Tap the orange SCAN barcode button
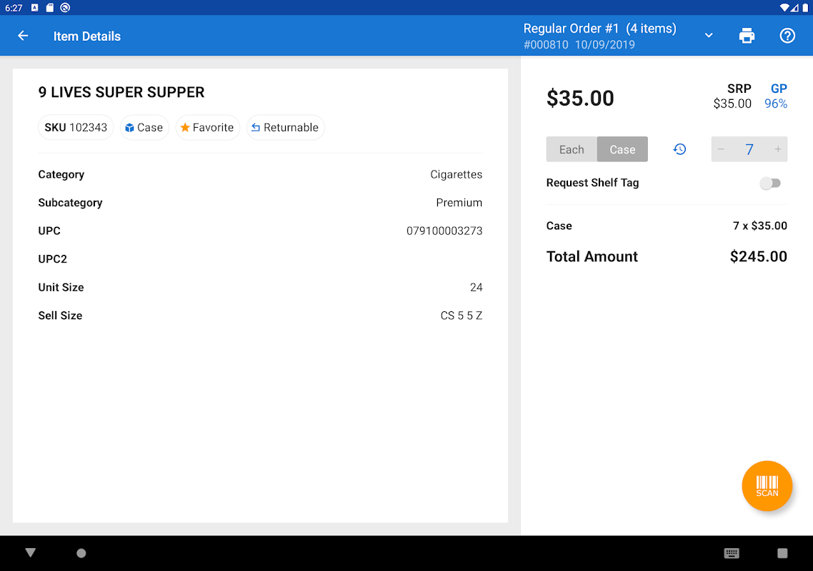The image size is (813, 571). coord(767,486)
